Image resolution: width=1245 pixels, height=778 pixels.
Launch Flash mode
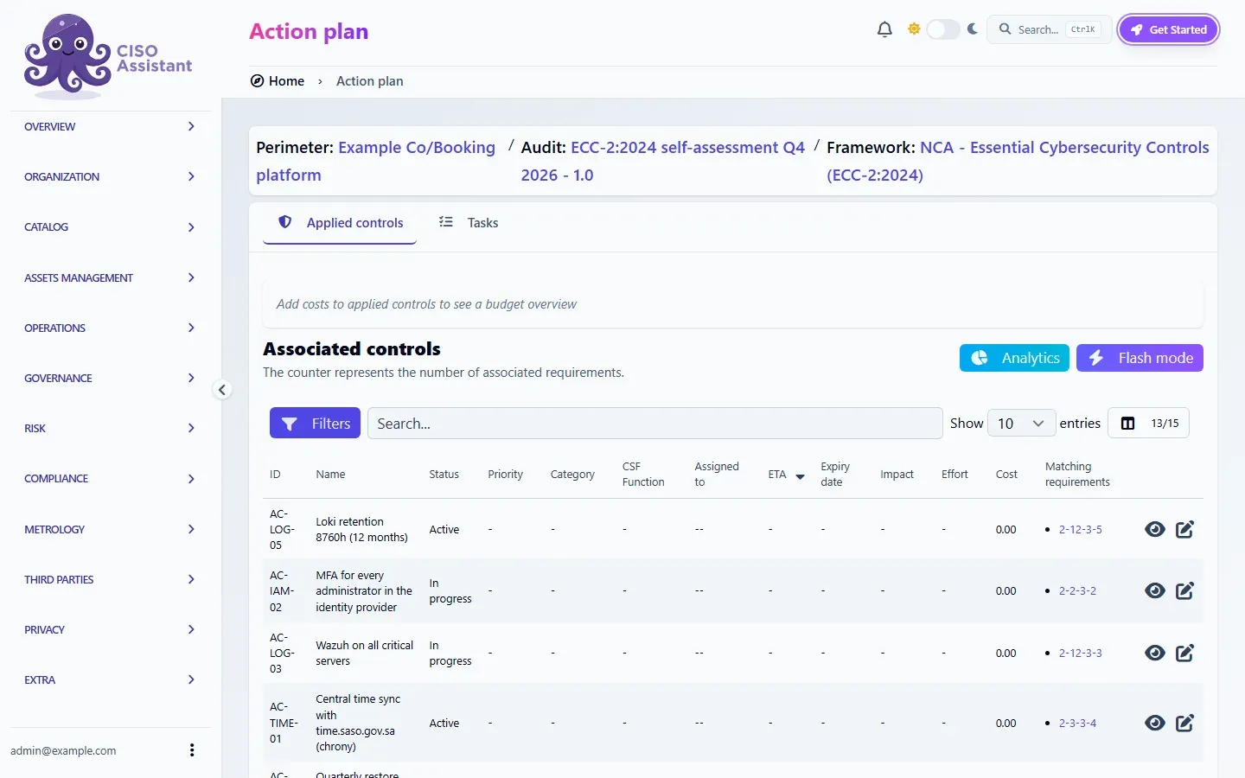[x=1140, y=358]
